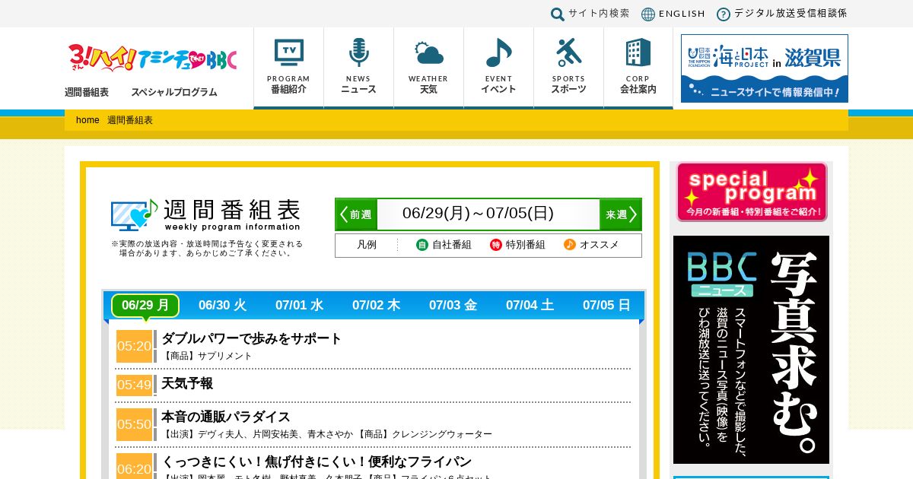Select the 07/05 日 tab
Image resolution: width=913 pixels, height=479 pixels.
[x=606, y=306]
